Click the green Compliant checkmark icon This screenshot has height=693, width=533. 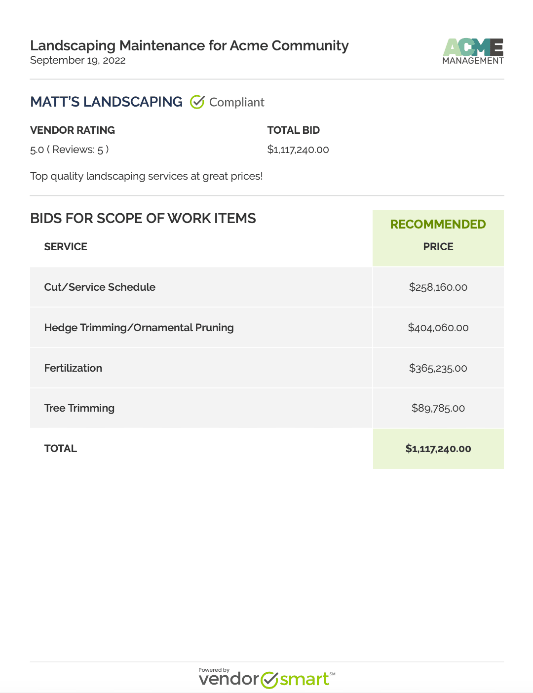197,102
